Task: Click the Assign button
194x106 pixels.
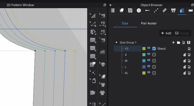Action: (x=182, y=33)
